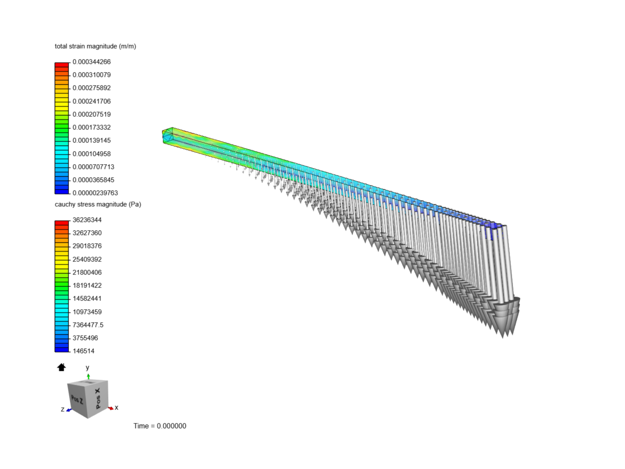Click the red x axis arrow
This screenshot has width=625, height=469.
111,408
